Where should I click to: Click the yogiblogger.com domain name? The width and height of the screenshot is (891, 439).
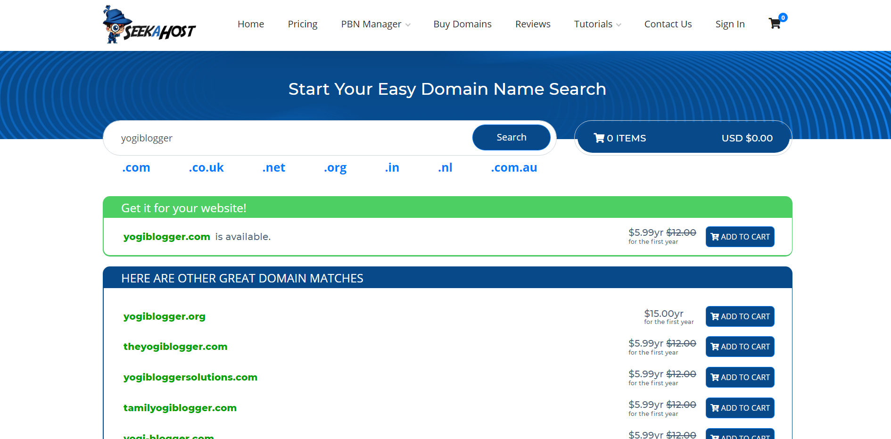tap(167, 237)
